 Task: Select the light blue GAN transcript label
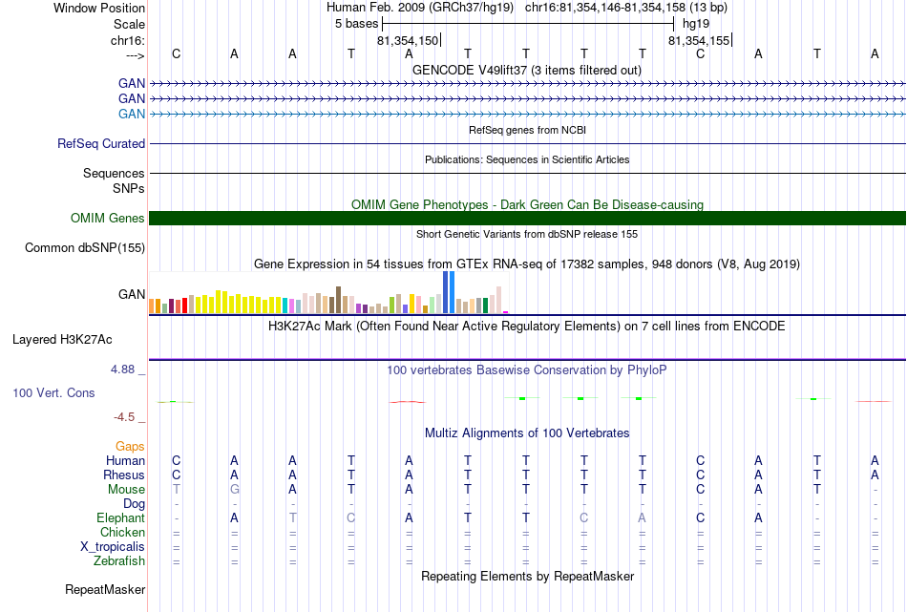tap(132, 114)
